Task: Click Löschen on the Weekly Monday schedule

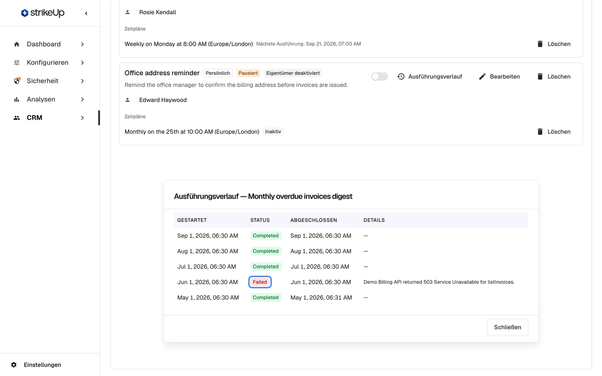Action: coord(554,44)
